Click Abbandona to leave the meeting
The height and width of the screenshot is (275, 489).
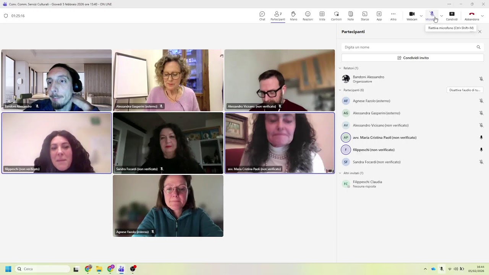[472, 16]
